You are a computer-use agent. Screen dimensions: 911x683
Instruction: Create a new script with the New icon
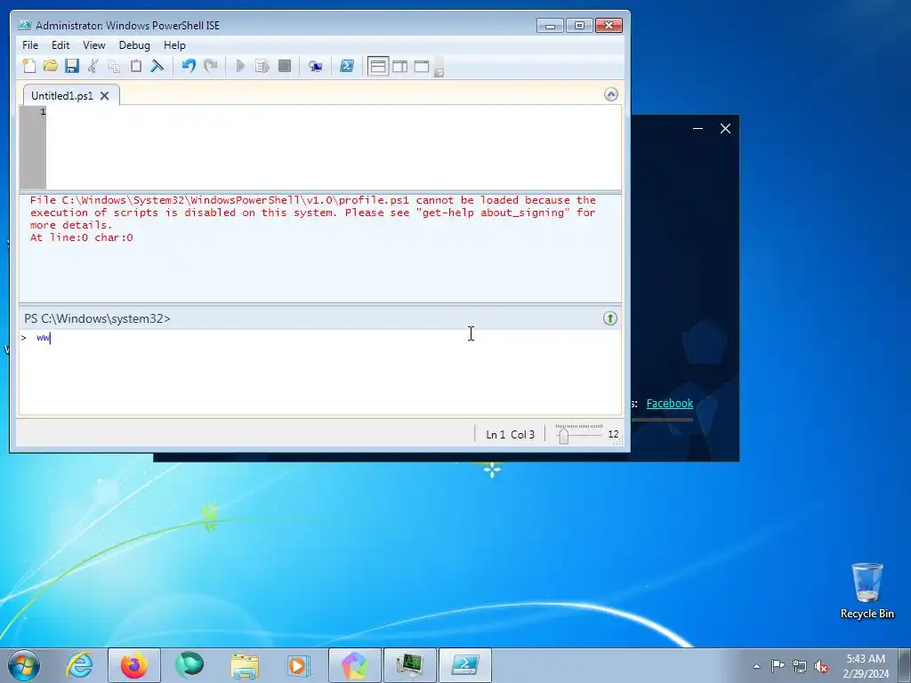pyautogui.click(x=29, y=66)
